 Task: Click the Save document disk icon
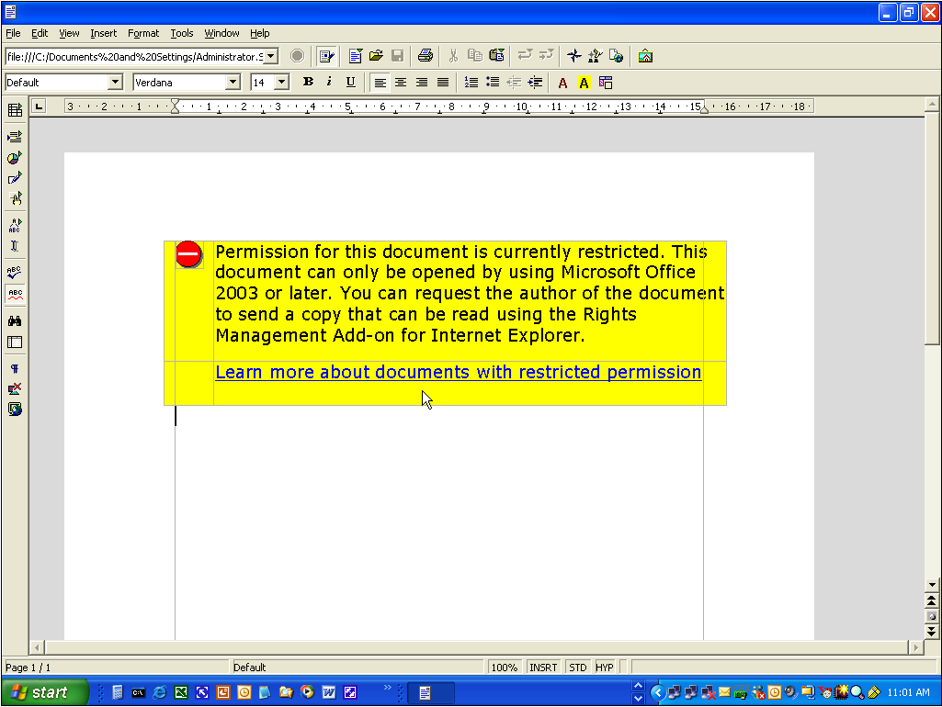click(397, 56)
